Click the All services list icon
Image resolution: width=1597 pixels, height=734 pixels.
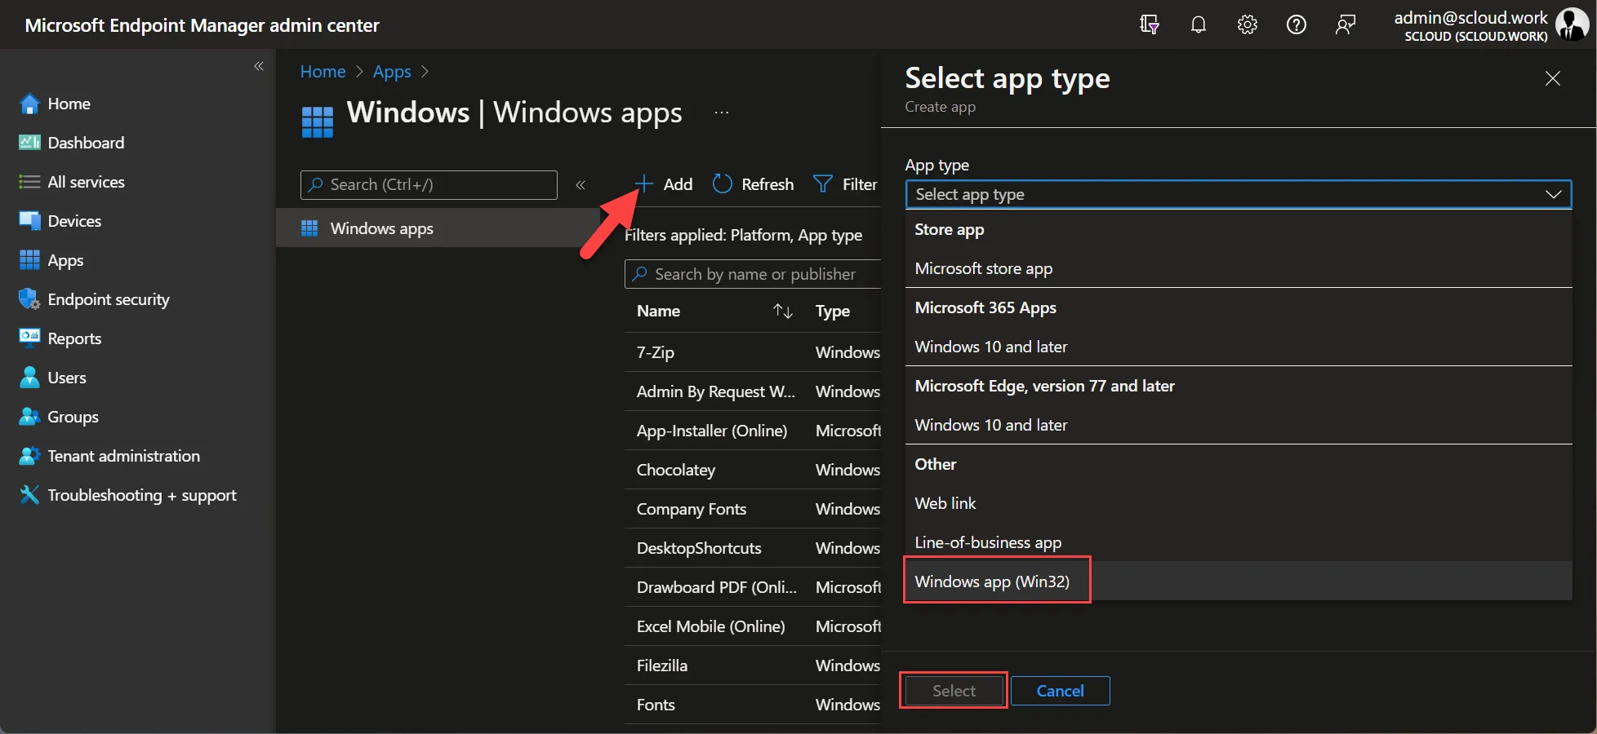click(x=29, y=182)
